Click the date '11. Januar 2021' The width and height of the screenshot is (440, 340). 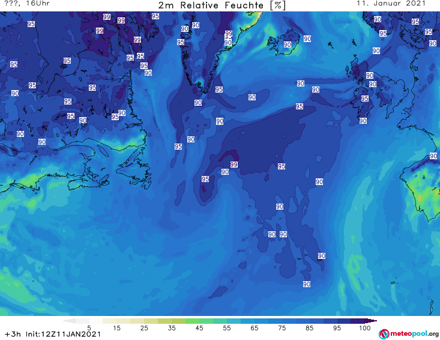391,4
